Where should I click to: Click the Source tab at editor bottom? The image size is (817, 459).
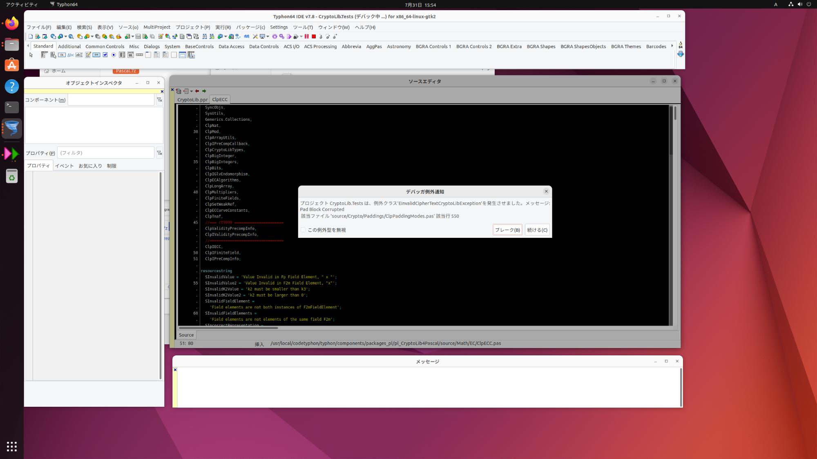point(186,335)
